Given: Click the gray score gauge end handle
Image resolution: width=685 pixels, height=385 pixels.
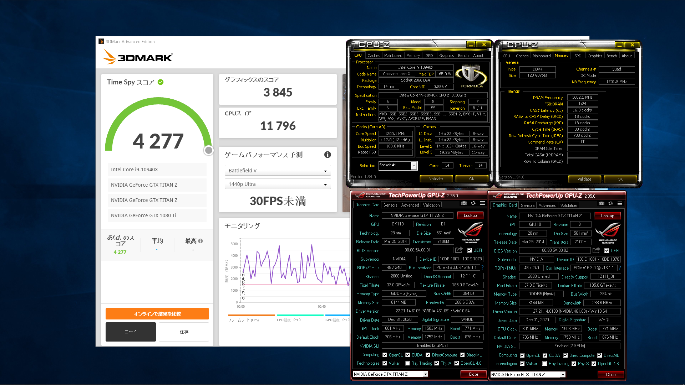Looking at the screenshot, I should [x=208, y=150].
